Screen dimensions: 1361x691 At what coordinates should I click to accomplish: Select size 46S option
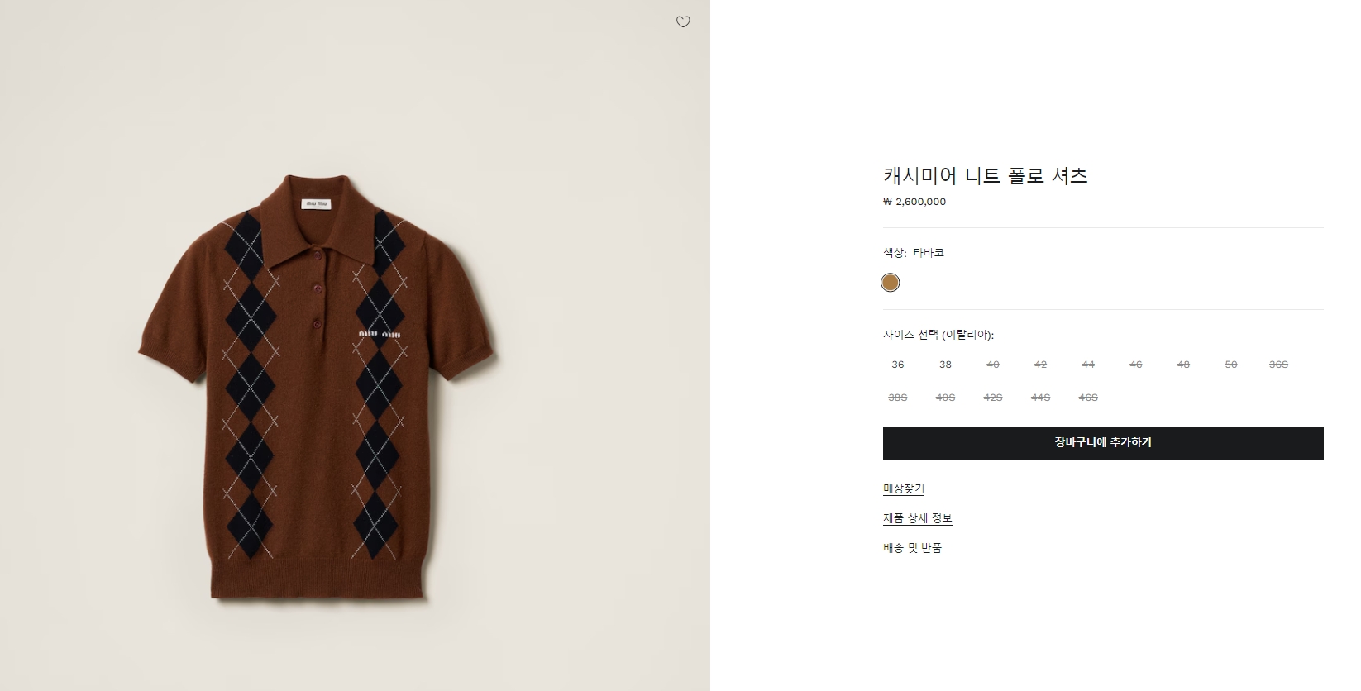click(1088, 398)
